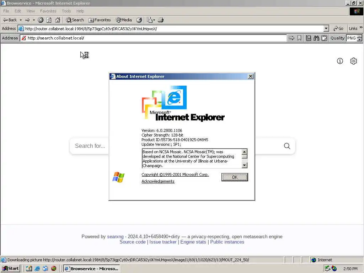
Task: Click the Refresh page icon
Action: tap(49, 20)
